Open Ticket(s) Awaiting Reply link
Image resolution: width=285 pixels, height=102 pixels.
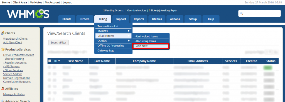(163, 11)
